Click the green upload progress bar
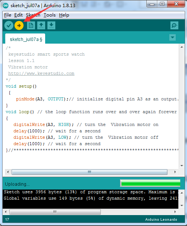This screenshot has height=226, width=187. click(150, 183)
